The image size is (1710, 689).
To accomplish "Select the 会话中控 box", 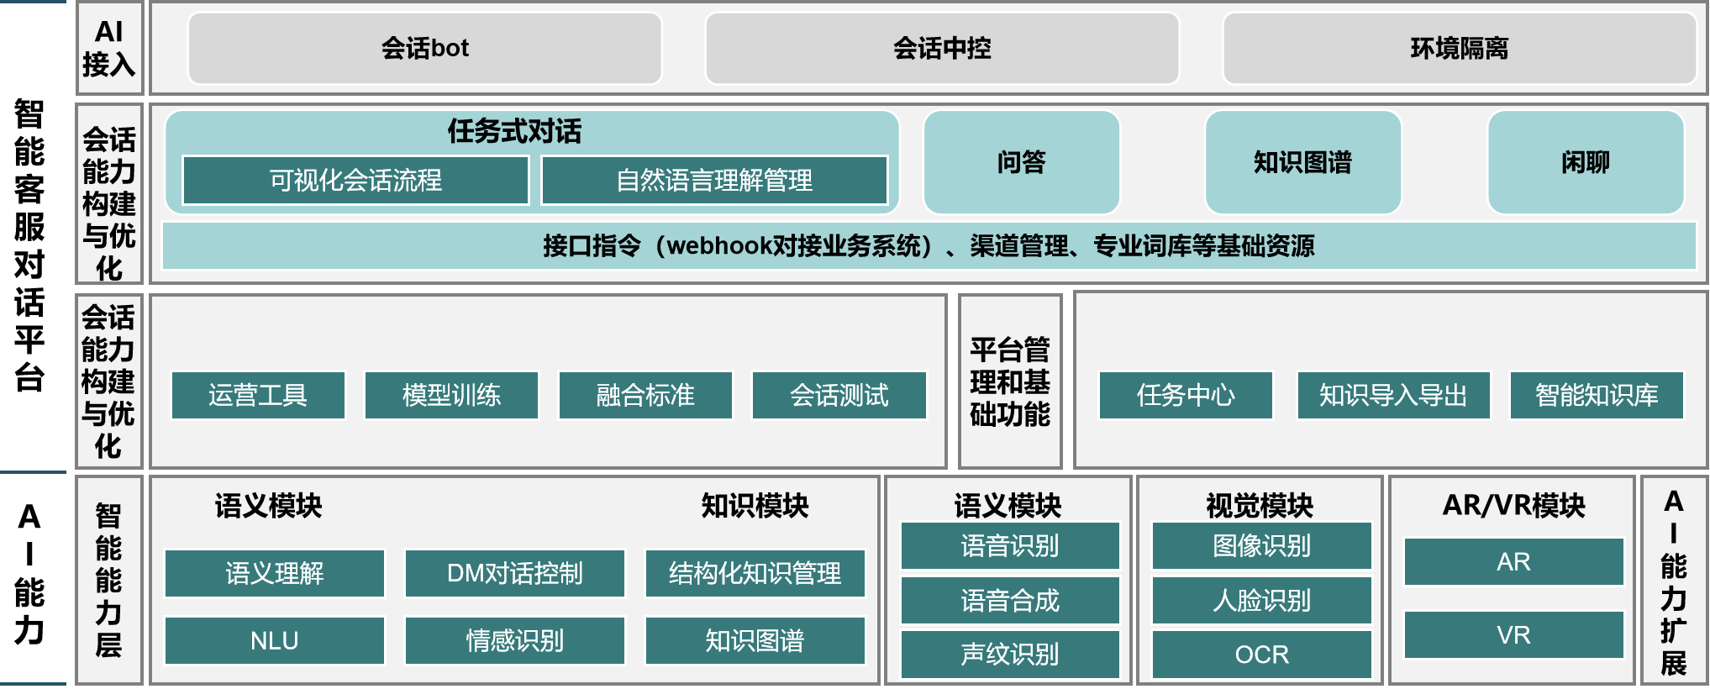I will pyautogui.click(x=942, y=48).
